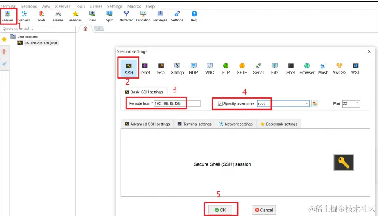
Task: Open the Games menu in menu bar
Action: click(x=96, y=6)
